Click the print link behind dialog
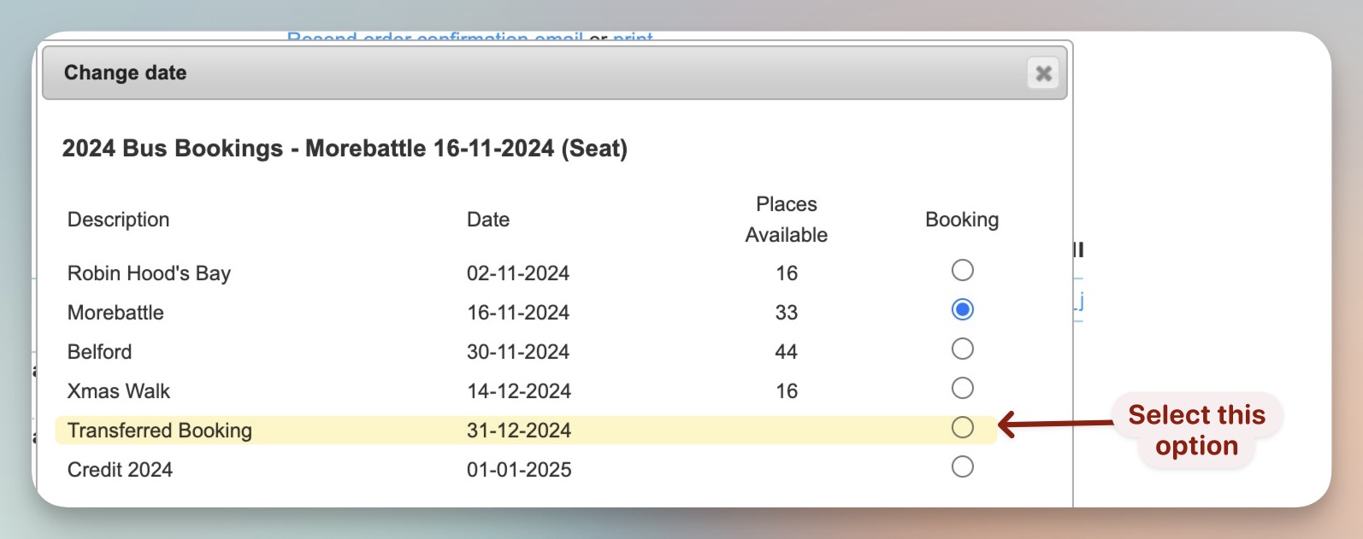 tap(633, 38)
